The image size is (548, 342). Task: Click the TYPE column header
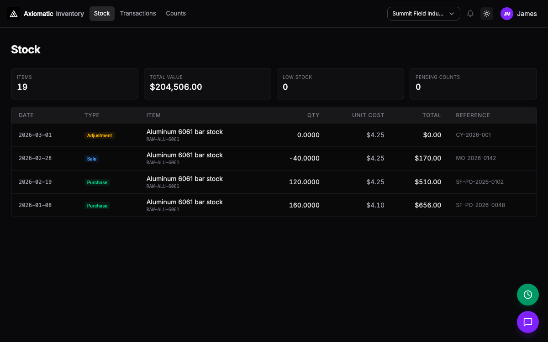92,115
